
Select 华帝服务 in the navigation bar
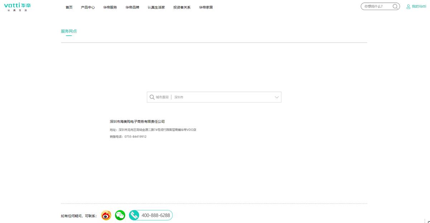110,7
